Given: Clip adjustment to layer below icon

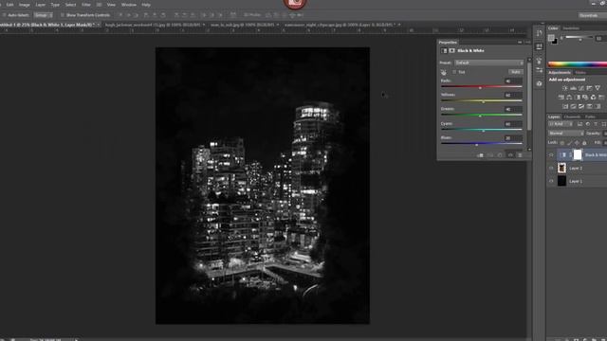Looking at the screenshot, I should (481, 155).
